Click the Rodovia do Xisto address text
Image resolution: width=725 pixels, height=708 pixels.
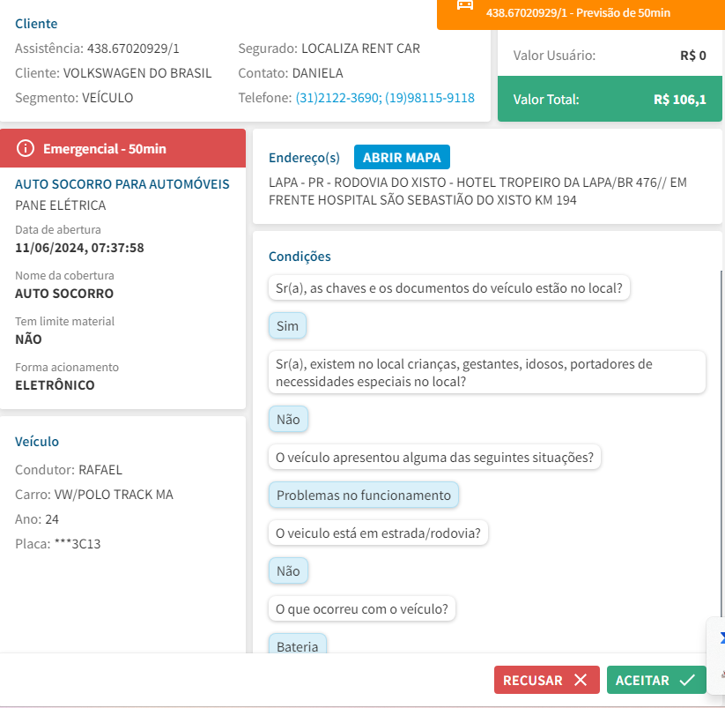[x=477, y=191]
